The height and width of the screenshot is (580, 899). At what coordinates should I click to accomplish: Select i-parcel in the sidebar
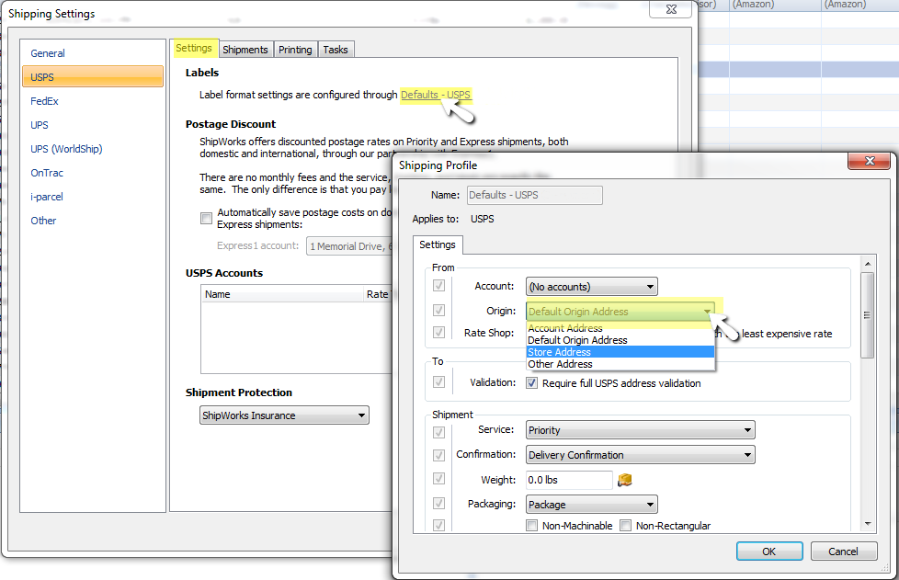click(x=93, y=197)
